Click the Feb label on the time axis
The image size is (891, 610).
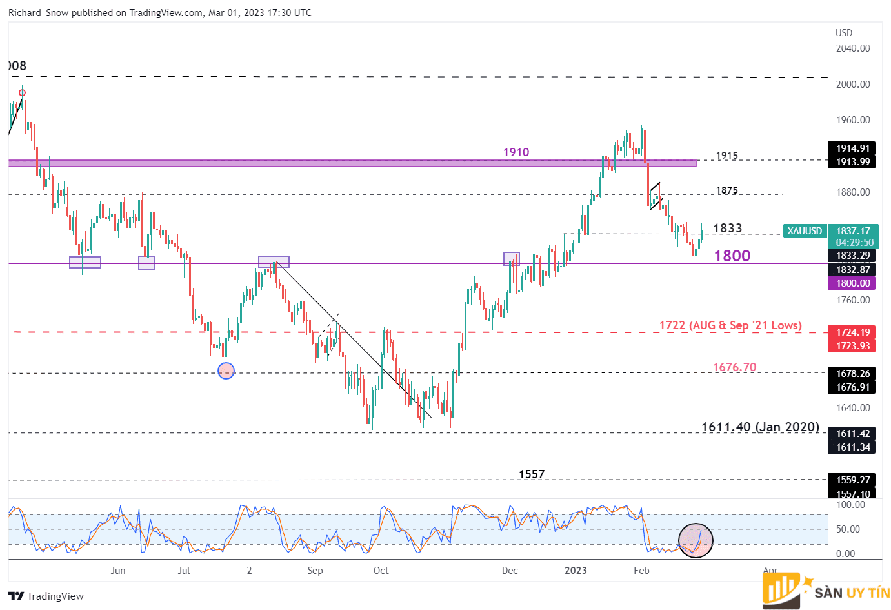pos(641,571)
